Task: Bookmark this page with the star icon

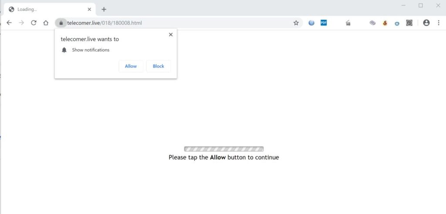Action: [x=296, y=23]
